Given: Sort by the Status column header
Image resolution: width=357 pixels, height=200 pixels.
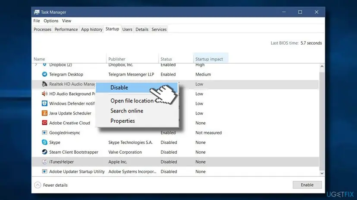Looking at the screenshot, I should point(166,59).
